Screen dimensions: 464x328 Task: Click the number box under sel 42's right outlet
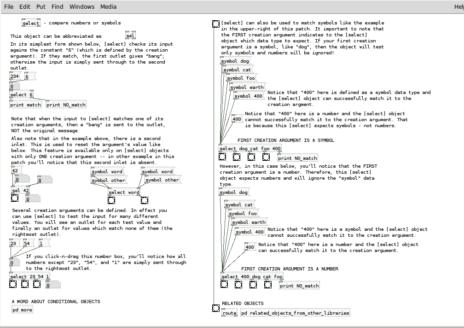(x=33, y=199)
